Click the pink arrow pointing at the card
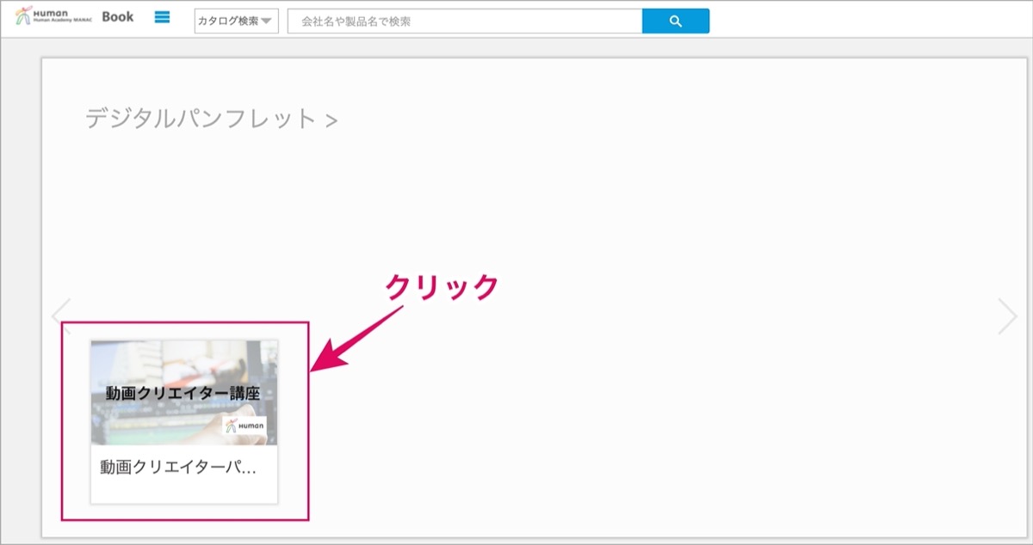Image resolution: width=1033 pixels, height=545 pixels. point(356,338)
